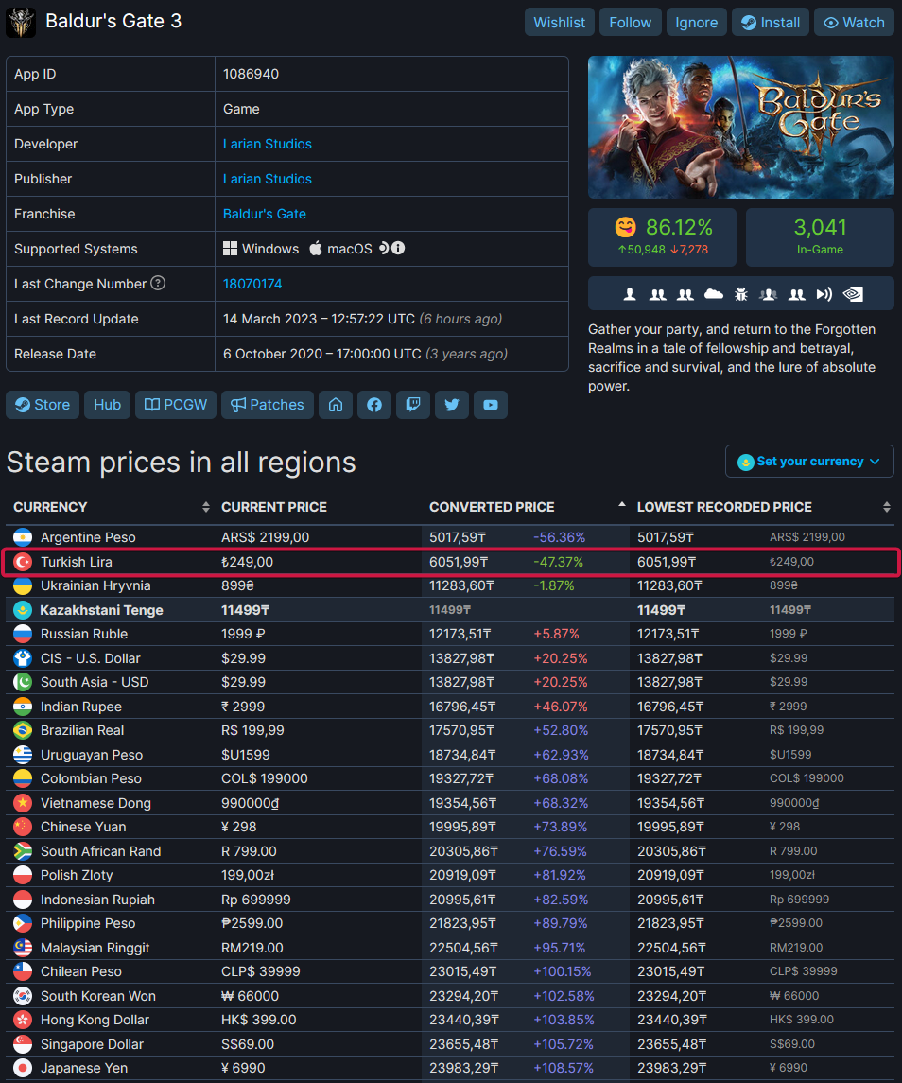The image size is (902, 1083).
Task: Select the "-1.87%" Ukrainian Hryvnia difference
Action: pyautogui.click(x=554, y=585)
